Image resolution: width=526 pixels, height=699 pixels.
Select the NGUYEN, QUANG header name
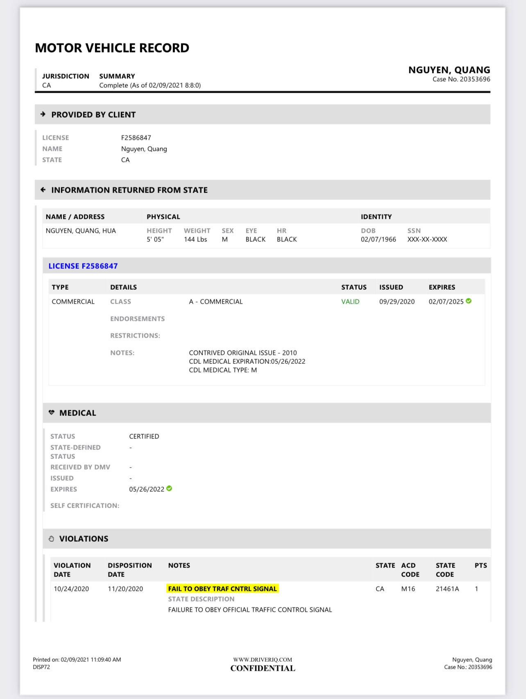coord(449,70)
